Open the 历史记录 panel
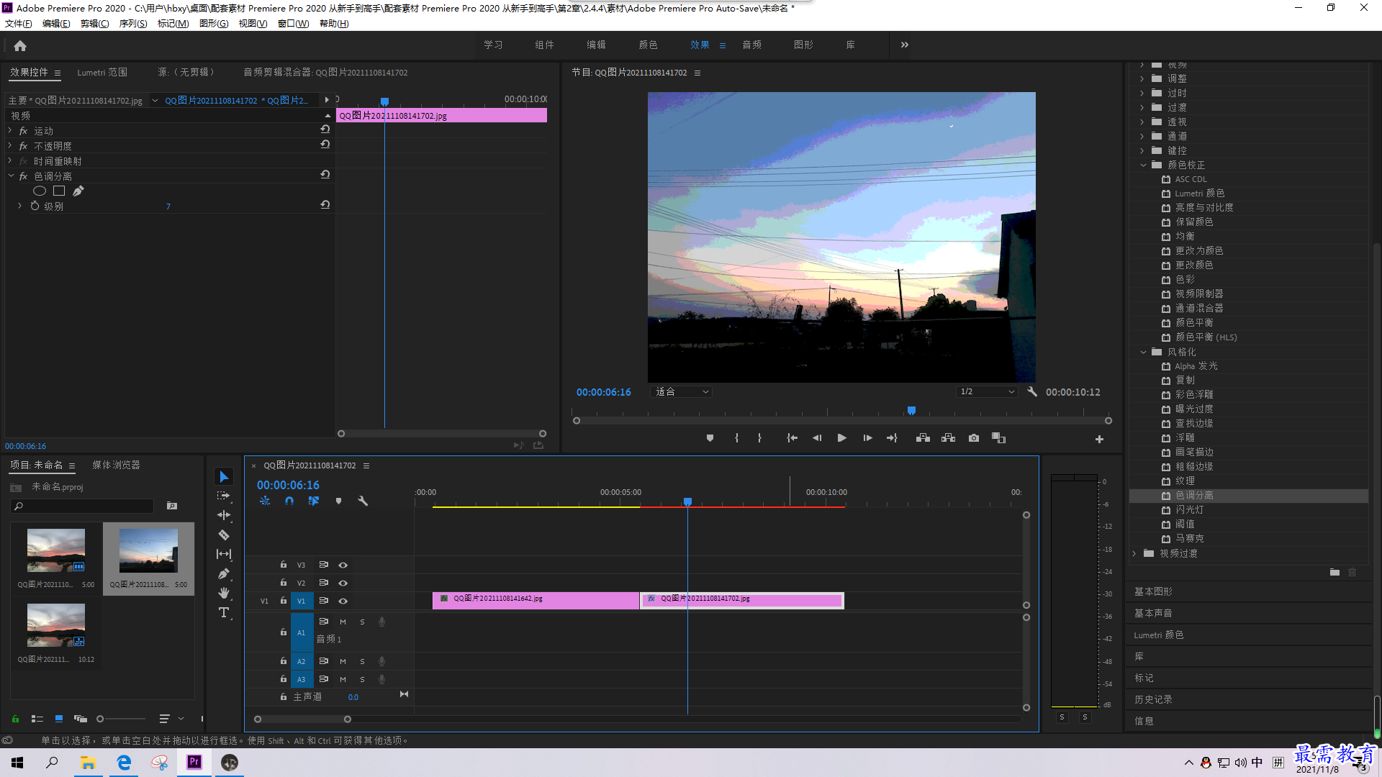Image resolution: width=1382 pixels, height=777 pixels. 1153,699
